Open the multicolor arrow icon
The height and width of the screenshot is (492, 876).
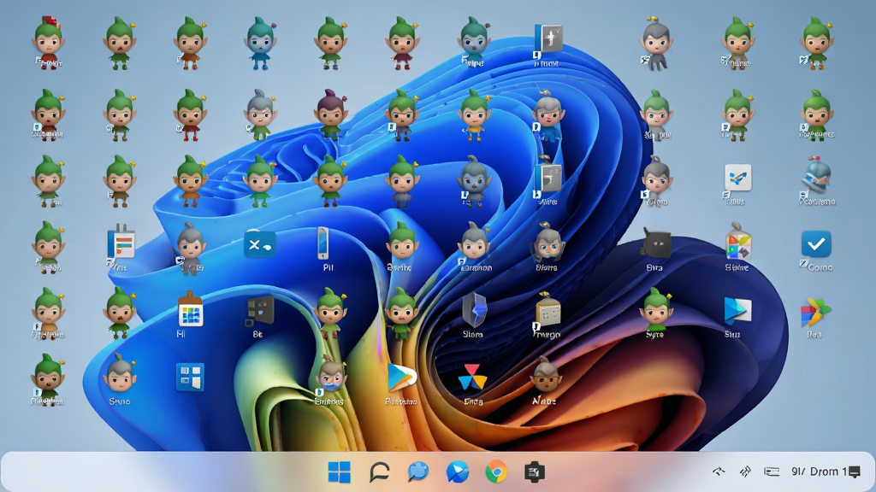(815, 313)
